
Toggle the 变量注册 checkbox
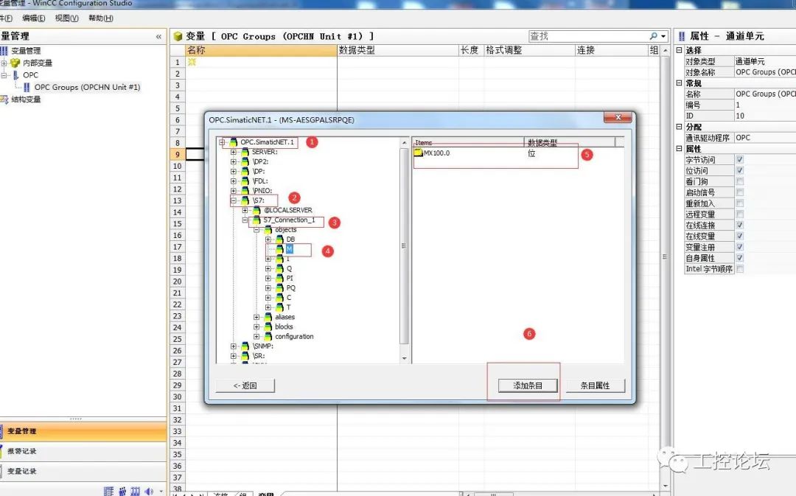740,247
